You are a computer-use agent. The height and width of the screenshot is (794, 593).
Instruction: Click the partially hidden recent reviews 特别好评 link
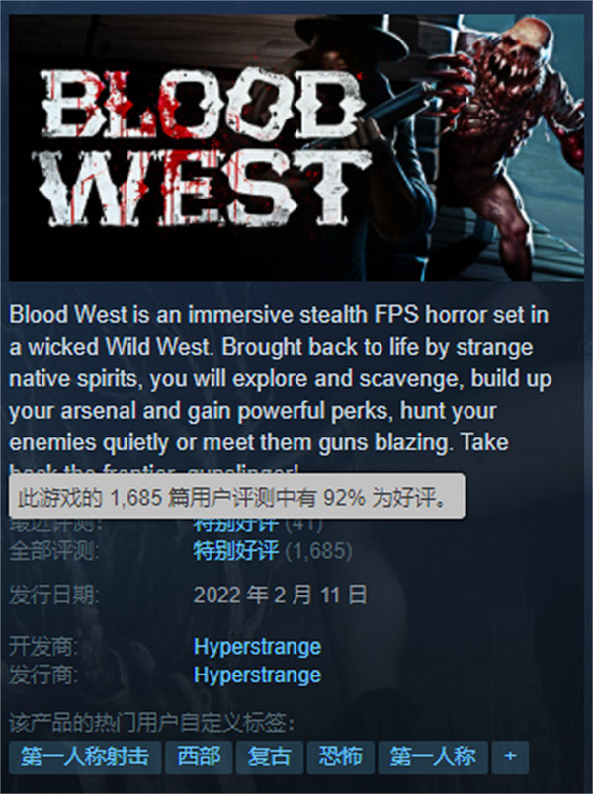click(235, 525)
